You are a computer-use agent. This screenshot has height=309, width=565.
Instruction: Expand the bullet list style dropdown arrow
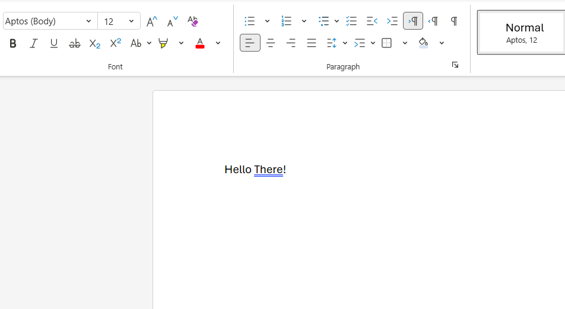[x=267, y=21]
